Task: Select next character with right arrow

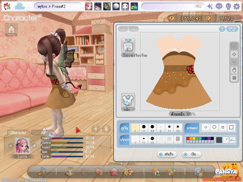Action: [34, 146]
